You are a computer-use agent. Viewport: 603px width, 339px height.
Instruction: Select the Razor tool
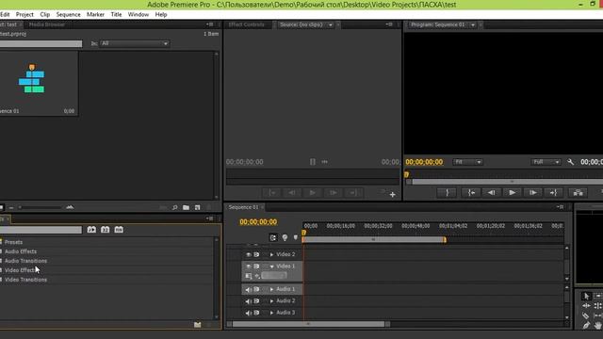(585, 315)
